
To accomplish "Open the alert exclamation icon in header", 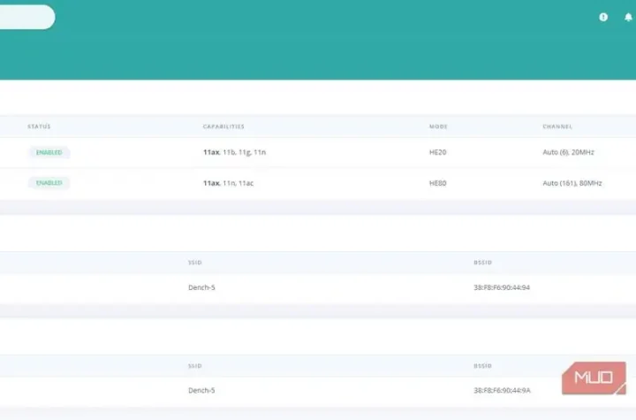I will pos(603,17).
